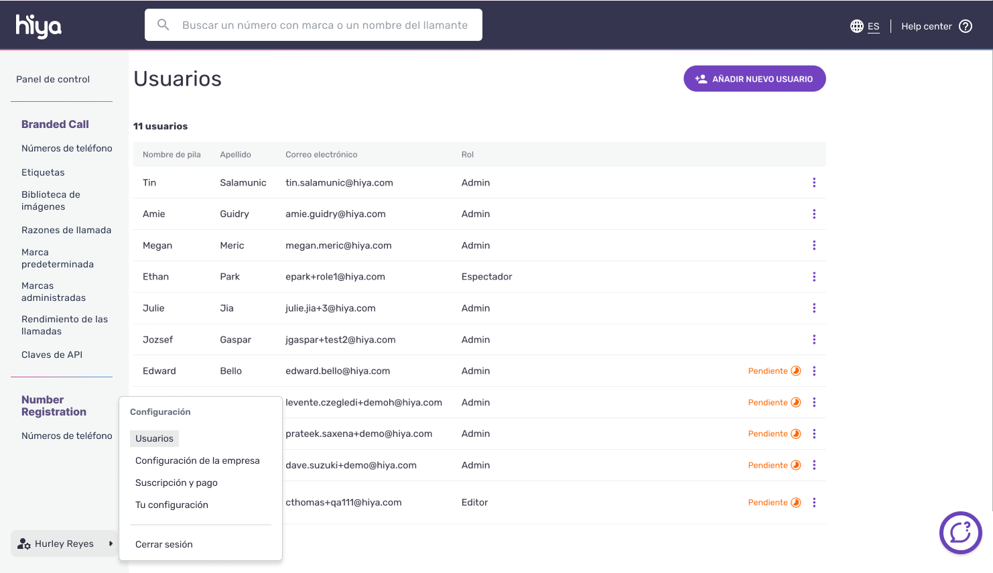Open row menu for prateek.saxena+demo@hiya.com
Image resolution: width=993 pixels, height=573 pixels.
tap(814, 434)
